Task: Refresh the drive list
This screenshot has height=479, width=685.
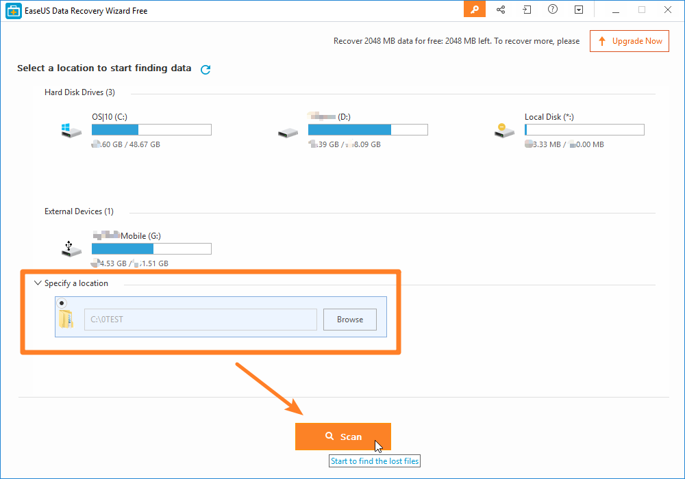Action: [x=206, y=69]
